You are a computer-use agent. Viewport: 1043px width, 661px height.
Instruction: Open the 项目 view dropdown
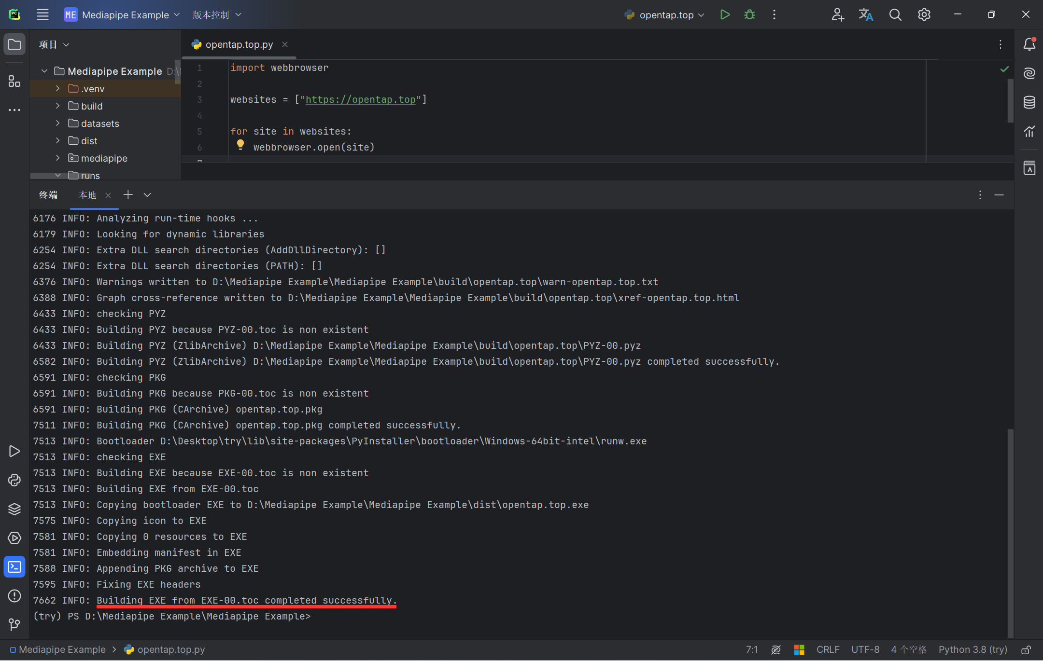(54, 44)
